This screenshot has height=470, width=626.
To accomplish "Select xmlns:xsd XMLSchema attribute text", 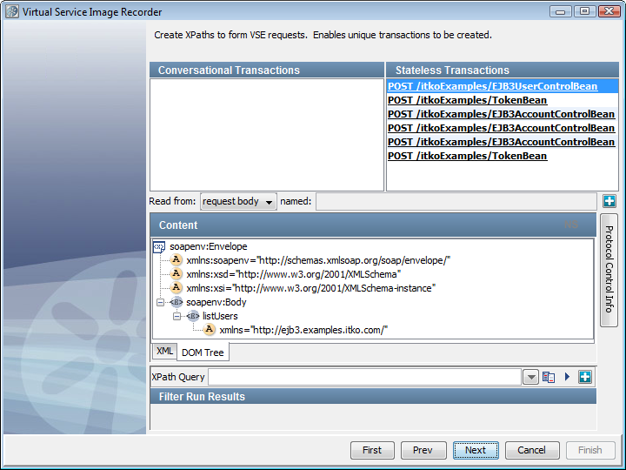I will pyautogui.click(x=294, y=274).
